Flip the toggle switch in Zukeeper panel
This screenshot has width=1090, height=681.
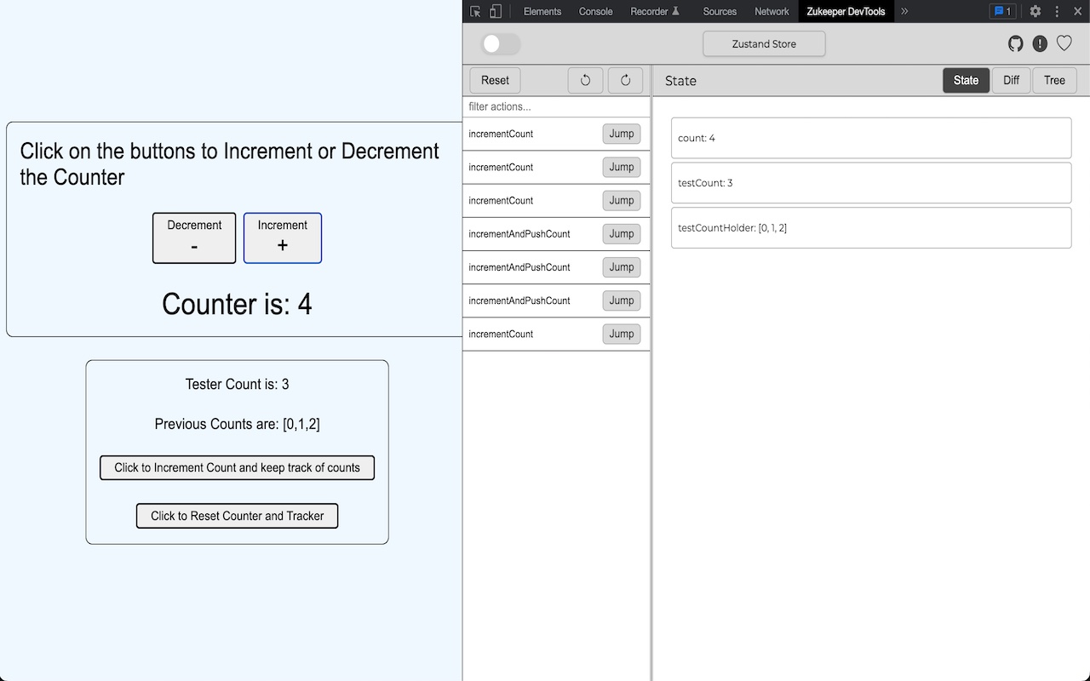click(x=501, y=43)
